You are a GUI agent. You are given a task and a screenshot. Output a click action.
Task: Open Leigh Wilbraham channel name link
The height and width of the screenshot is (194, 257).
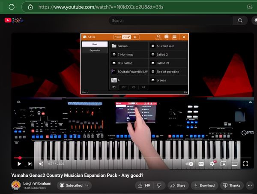tap(37, 184)
